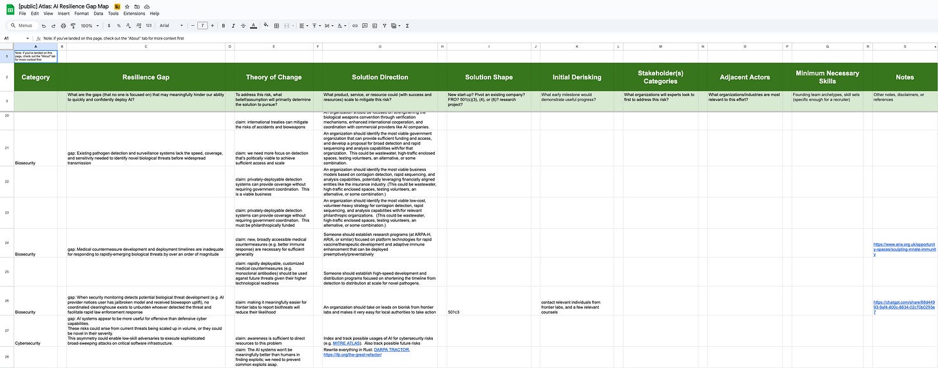Screen dimensions: 938x368
Task: Open fill color paint bucket
Action: [x=265, y=25]
